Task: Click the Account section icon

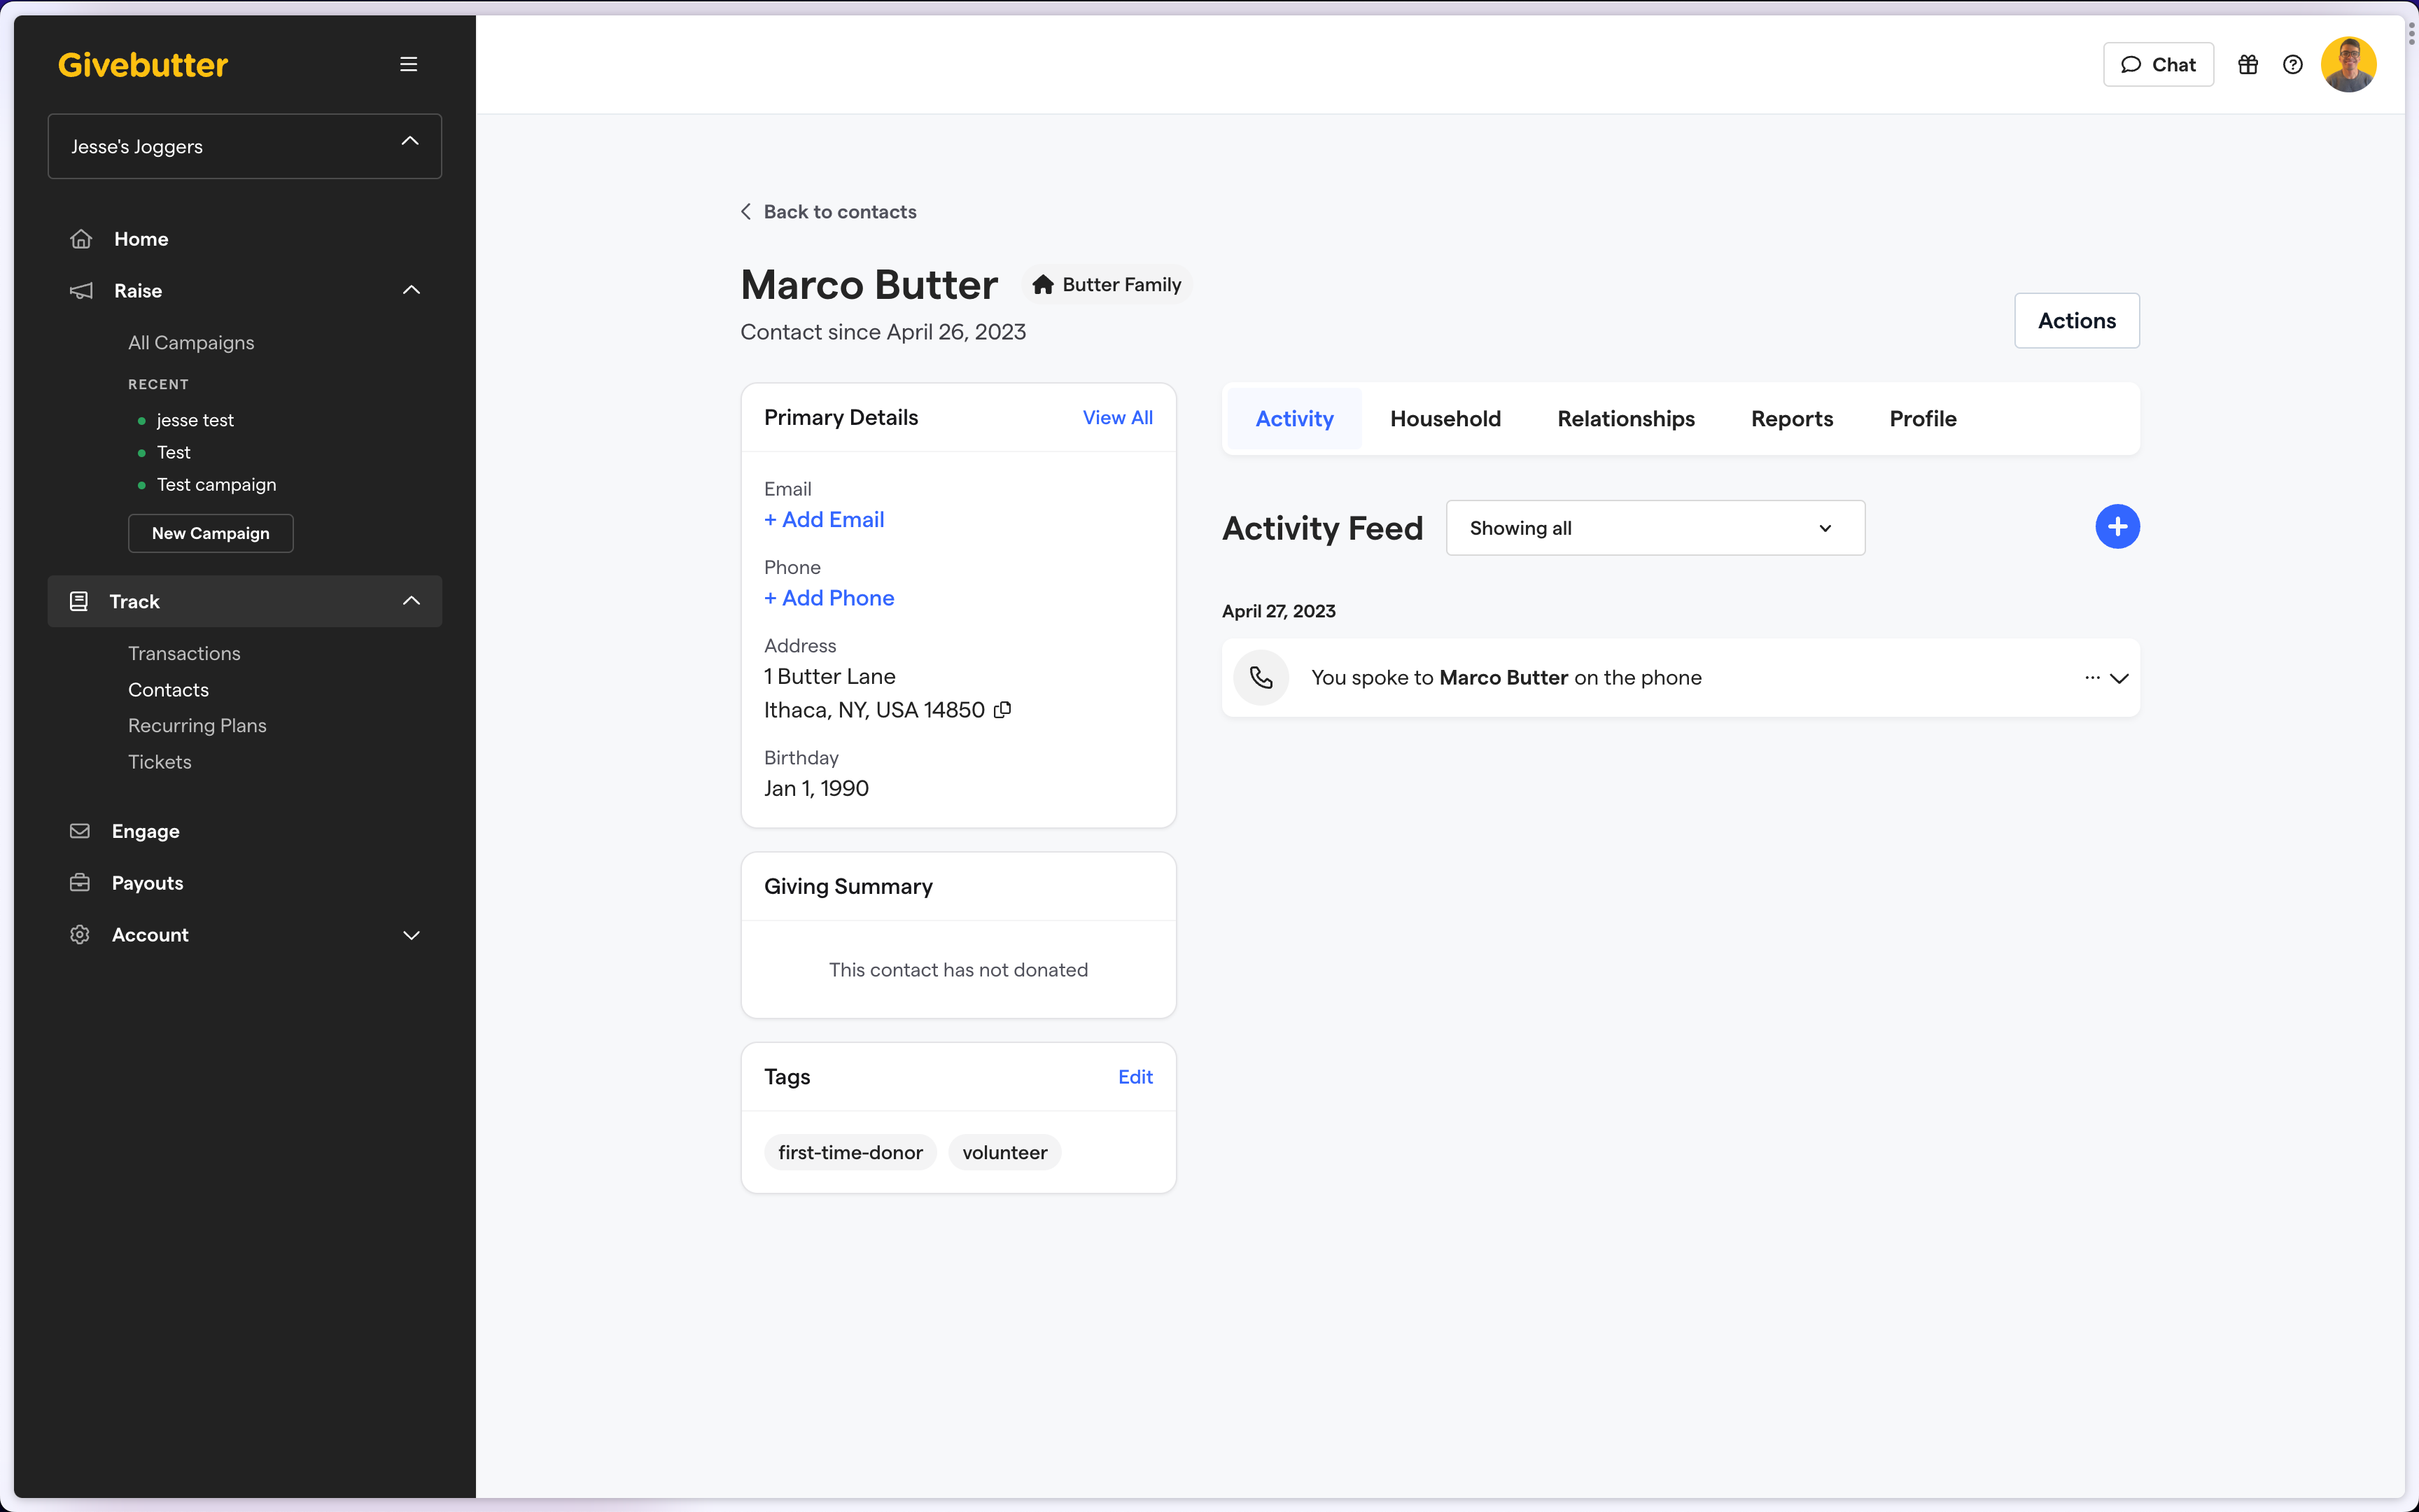Action: (x=80, y=934)
